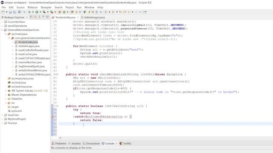This screenshot has width=273, height=153.
Task: Click the Save All toolbar icon
Action: [x=14, y=12]
